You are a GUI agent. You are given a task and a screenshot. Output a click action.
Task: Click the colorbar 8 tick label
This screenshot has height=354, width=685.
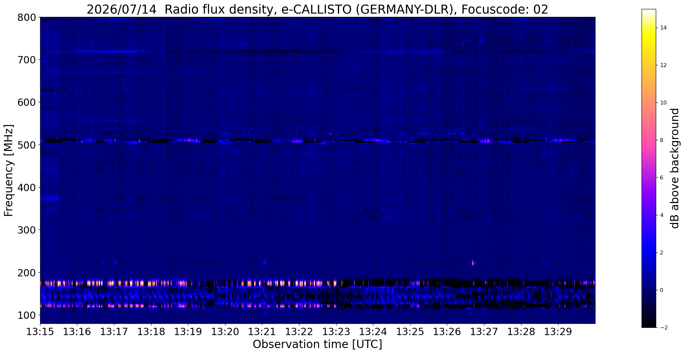click(661, 140)
